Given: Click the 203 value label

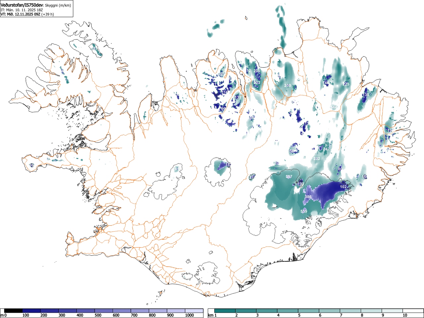Looking at the screenshot, I should 257,82.
